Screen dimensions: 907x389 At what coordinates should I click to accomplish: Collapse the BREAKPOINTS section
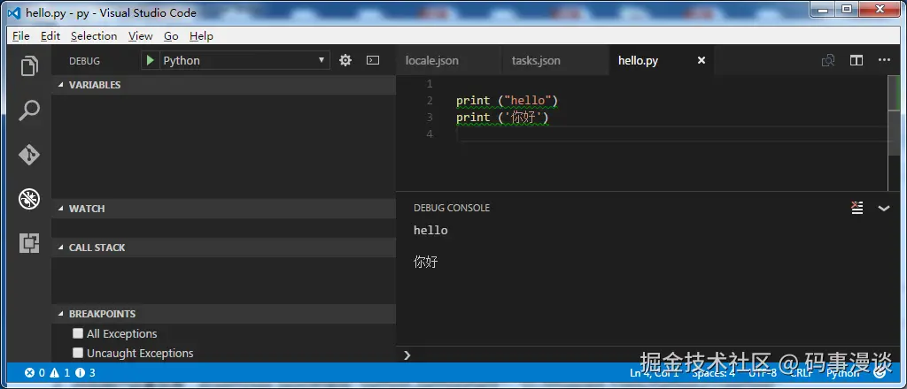coord(224,314)
